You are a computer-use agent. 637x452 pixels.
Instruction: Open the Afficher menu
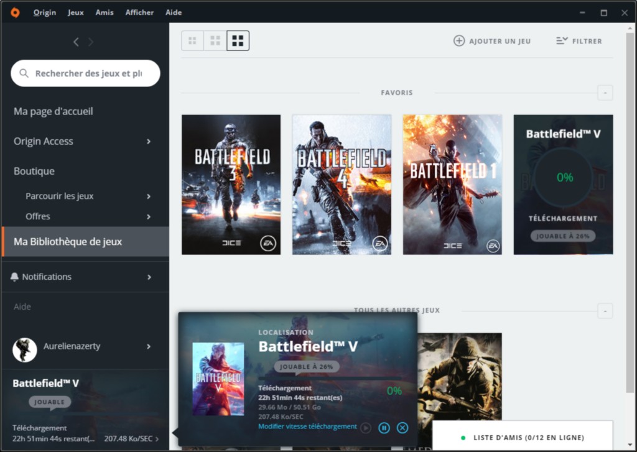(x=139, y=12)
